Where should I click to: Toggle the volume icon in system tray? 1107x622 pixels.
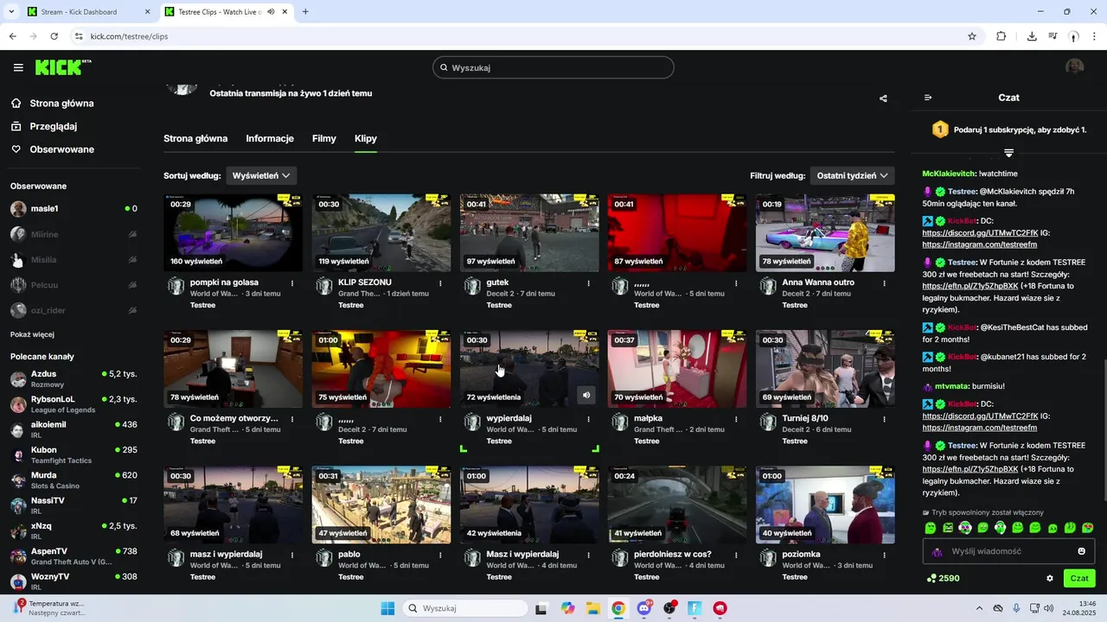point(1049,608)
